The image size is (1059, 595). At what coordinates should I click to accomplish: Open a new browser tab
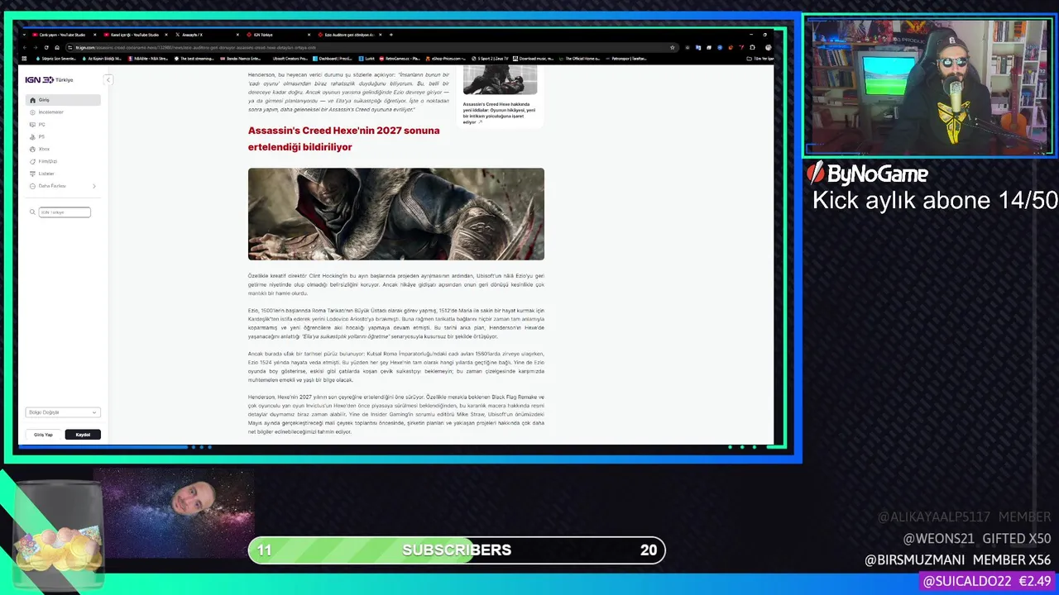[391, 35]
